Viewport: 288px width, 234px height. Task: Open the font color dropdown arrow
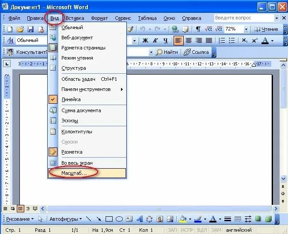click(x=273, y=41)
